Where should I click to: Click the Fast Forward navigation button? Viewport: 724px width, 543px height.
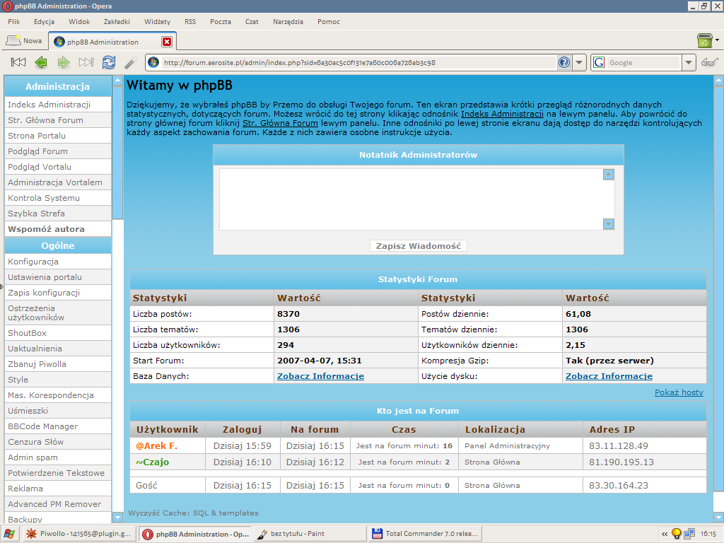pyautogui.click(x=86, y=62)
